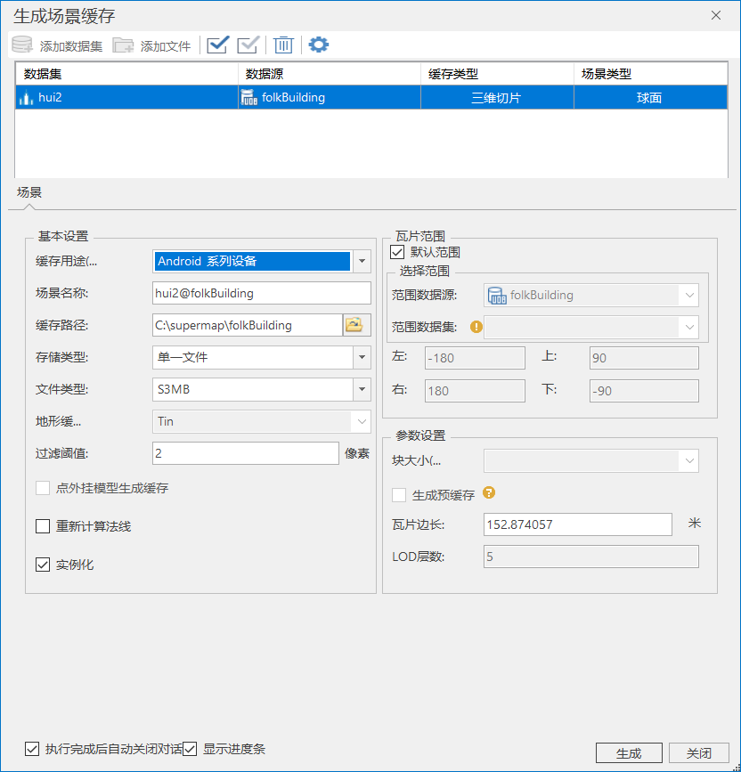The image size is (741, 772).
Task: Click the 过滤阈值 input field
Action: (245, 453)
